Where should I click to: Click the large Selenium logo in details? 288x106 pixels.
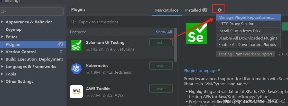point(196,33)
